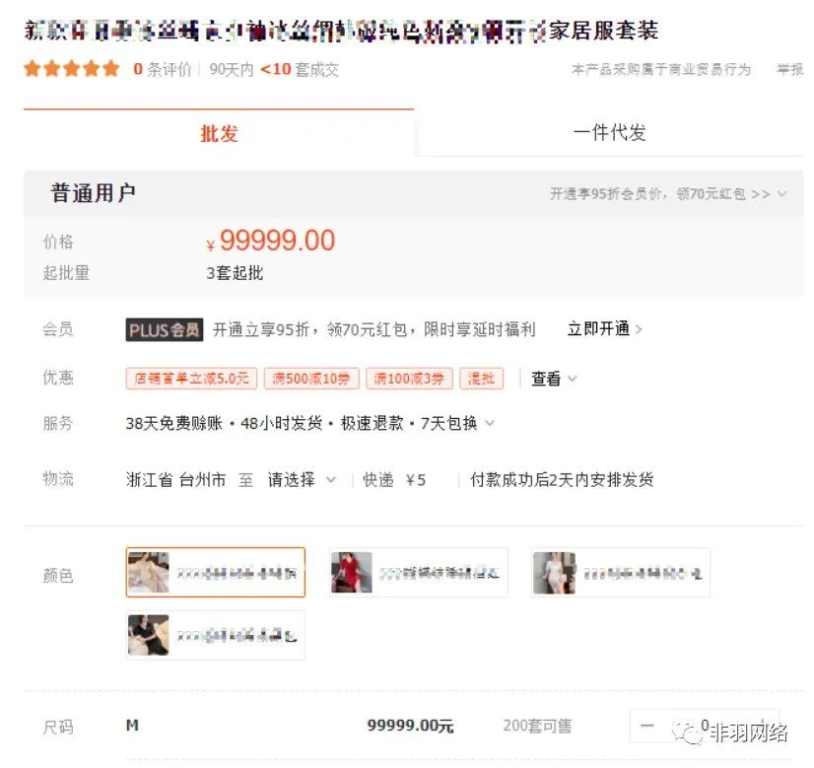Screen dimensions: 814x768
Task: Click the PLUS会员 badge icon
Action: coord(165,329)
